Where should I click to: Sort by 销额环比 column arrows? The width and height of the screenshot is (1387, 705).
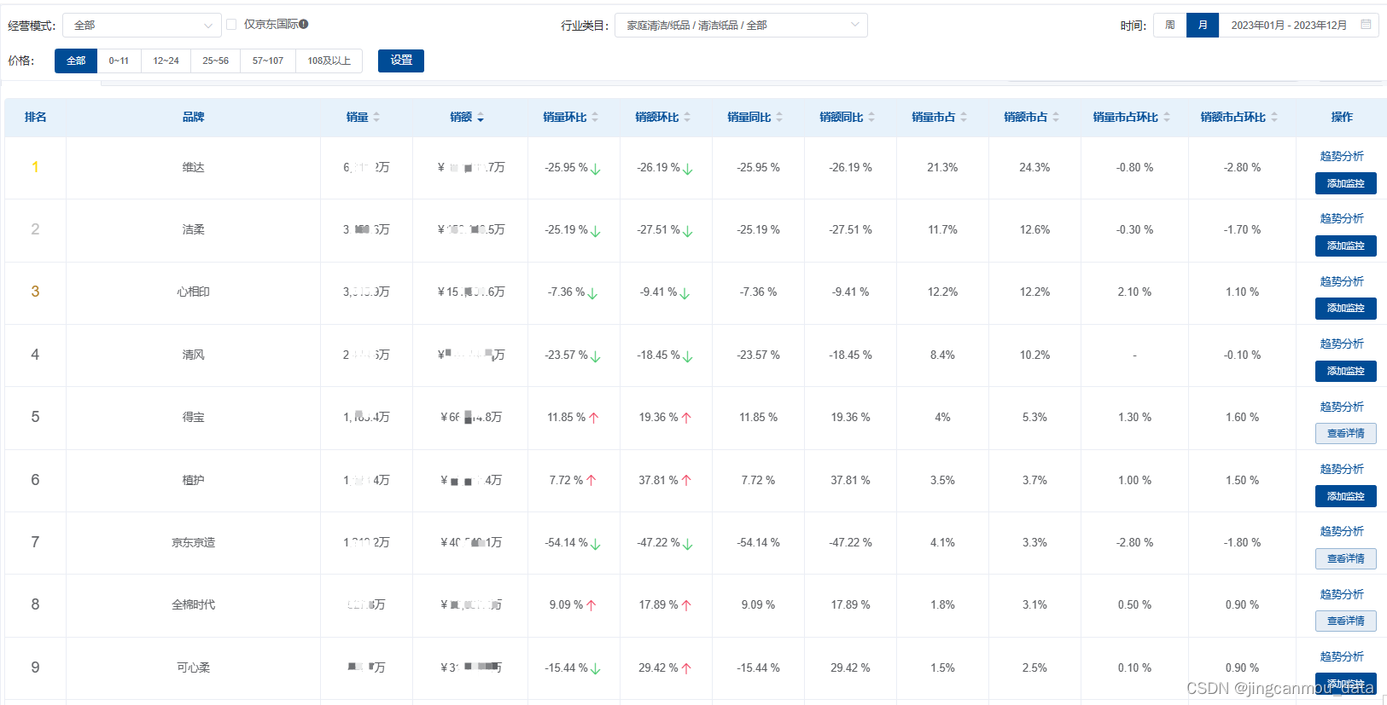(x=687, y=118)
